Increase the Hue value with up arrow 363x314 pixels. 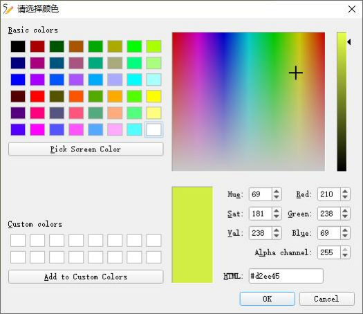click(x=276, y=192)
